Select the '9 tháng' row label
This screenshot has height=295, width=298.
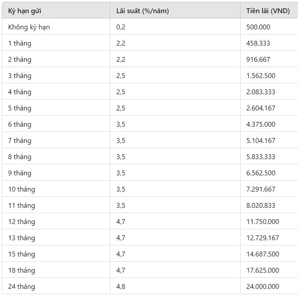[x=20, y=173]
